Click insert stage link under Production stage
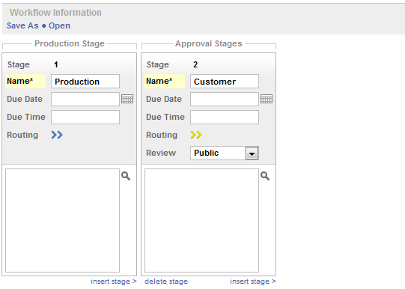 coord(114,282)
